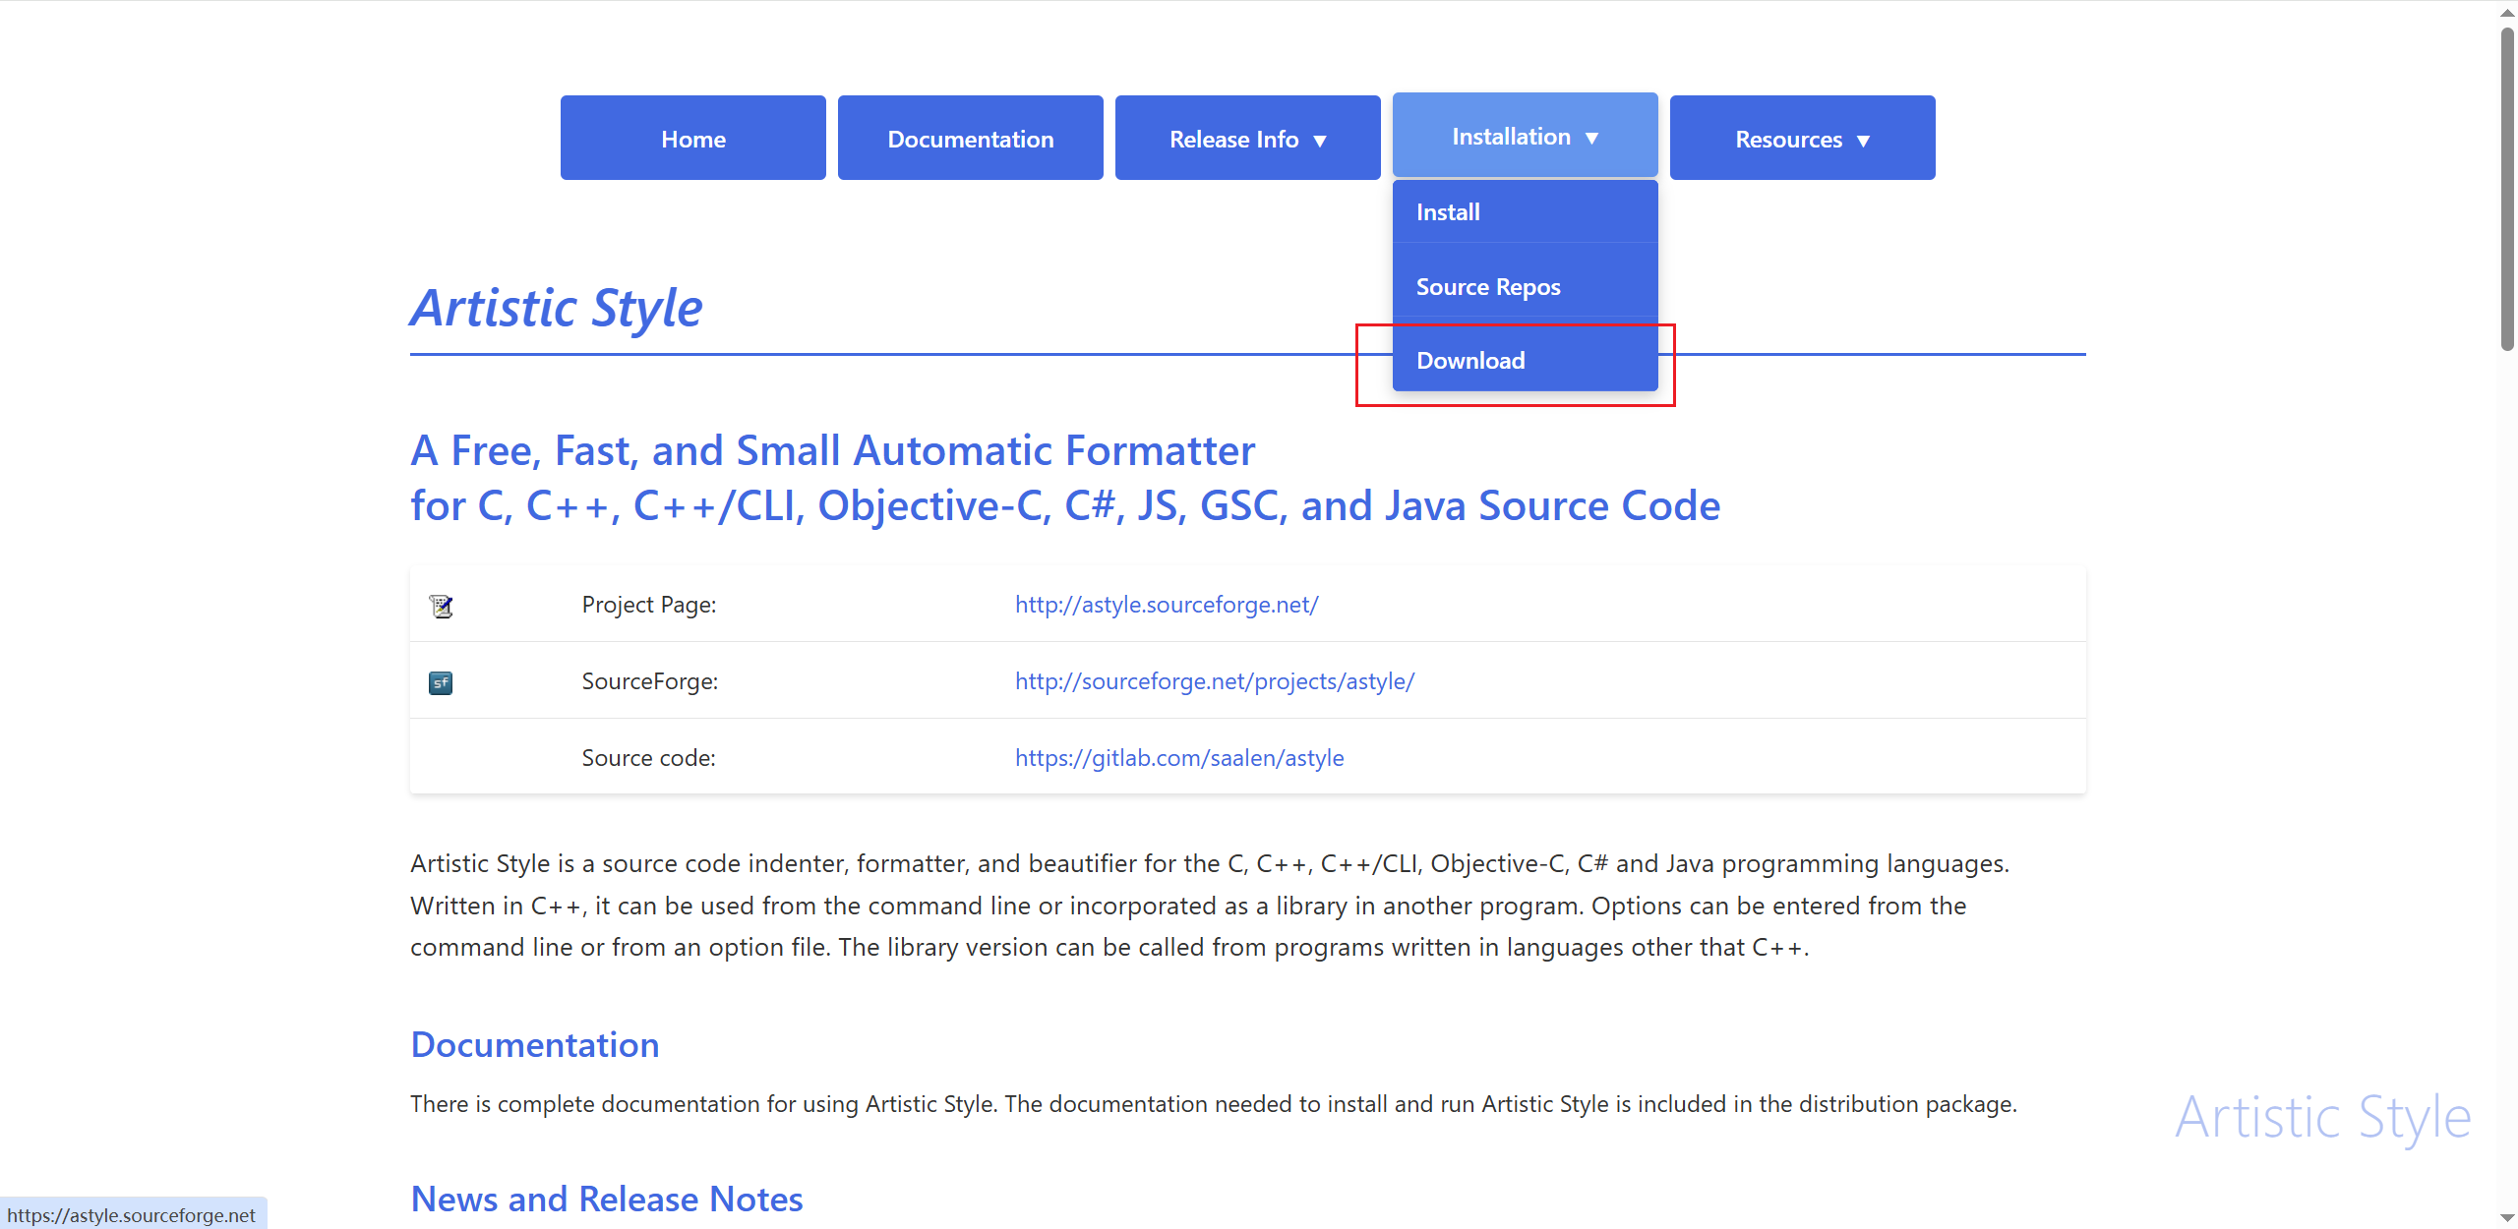Expand the Resources dropdown menu
2518x1229 pixels.
1802,138
